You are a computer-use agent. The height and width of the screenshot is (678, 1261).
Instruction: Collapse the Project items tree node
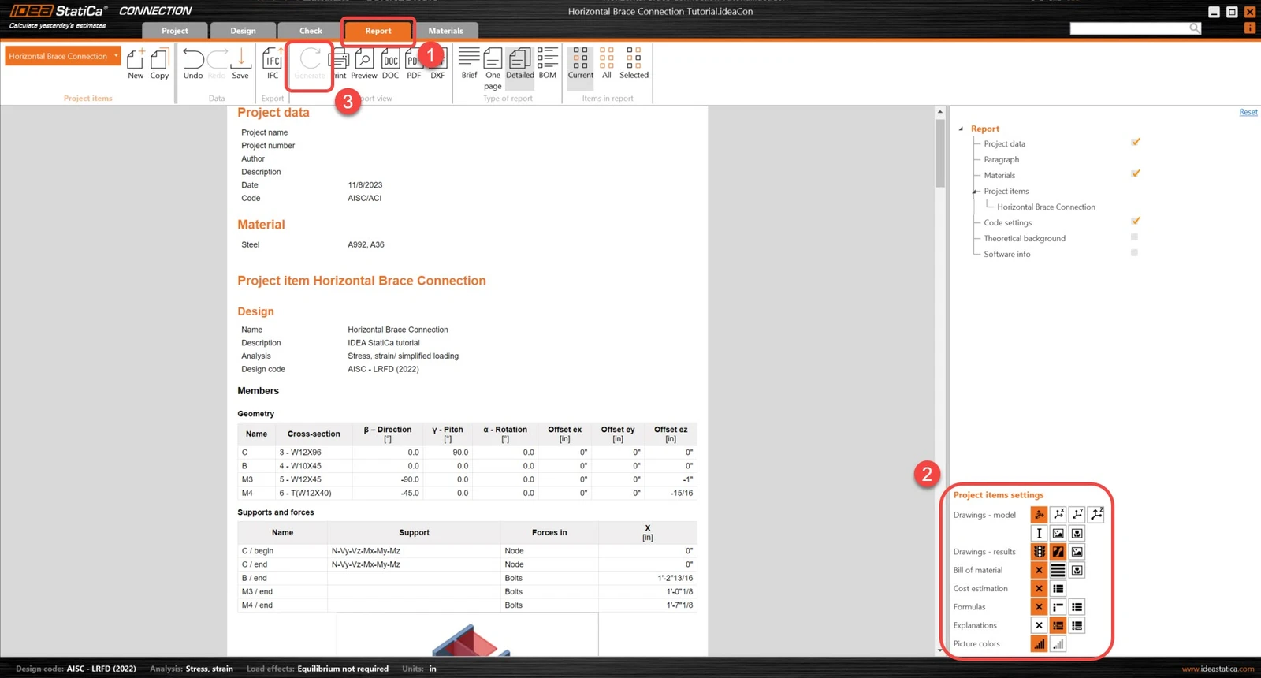pyautogui.click(x=975, y=192)
